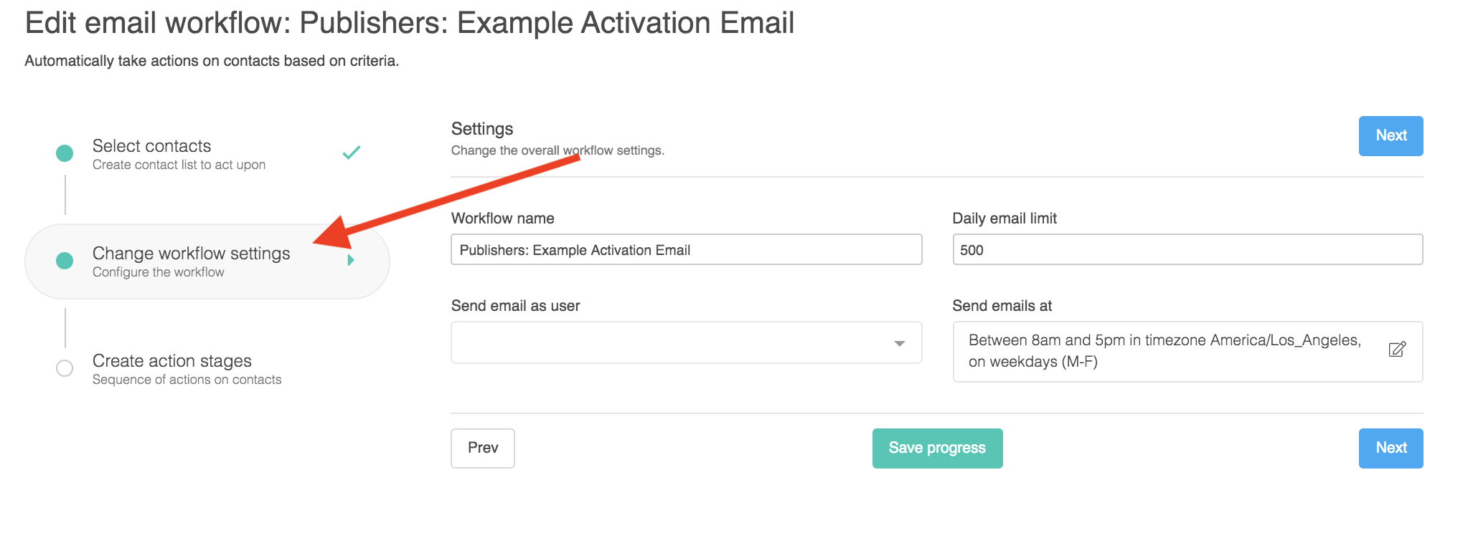Click the green checkmark beside Select contacts
1468x543 pixels.
click(x=351, y=153)
